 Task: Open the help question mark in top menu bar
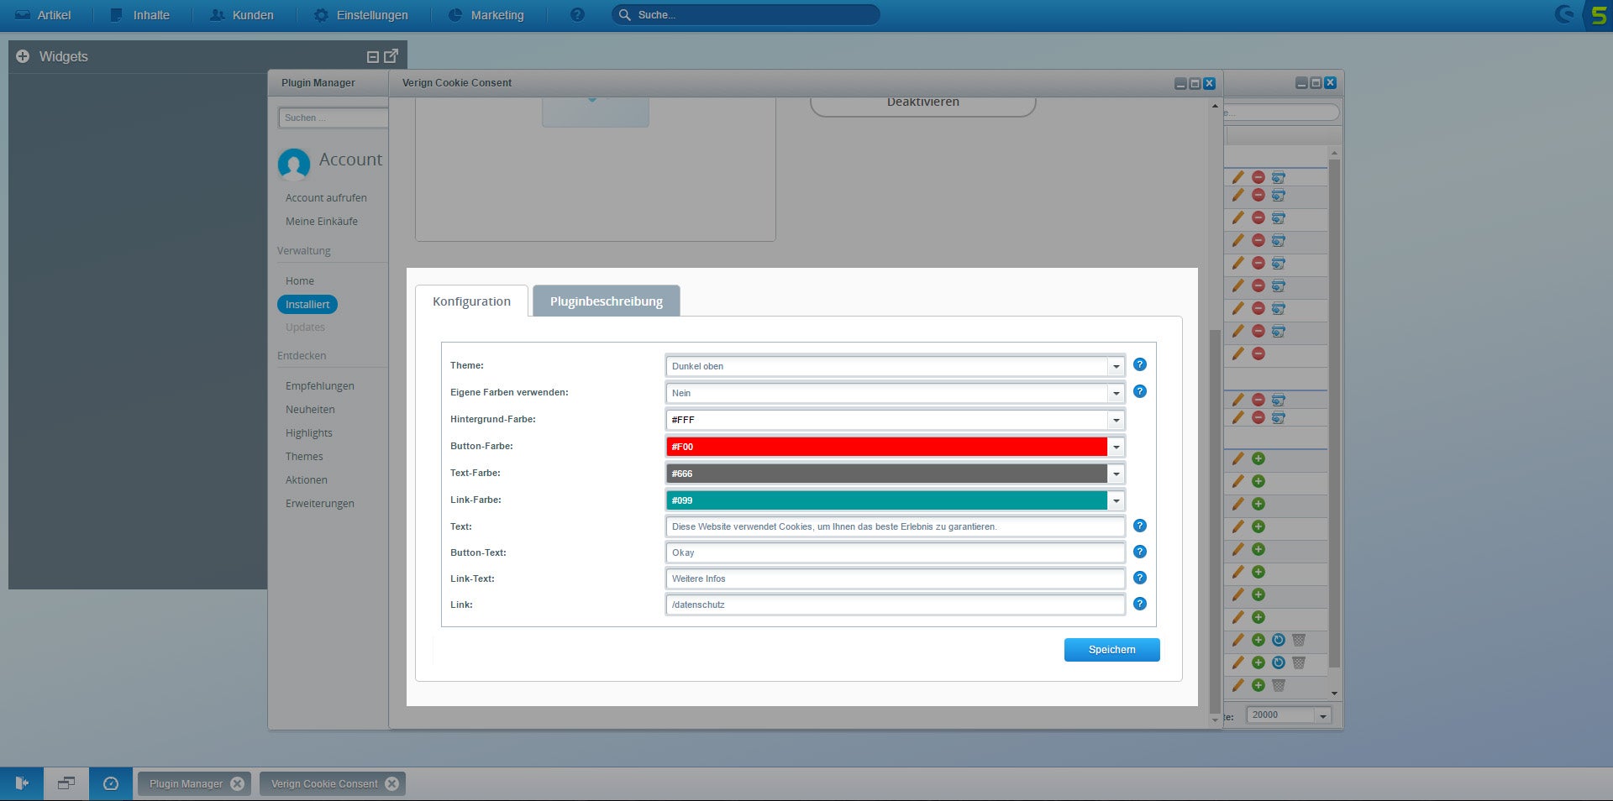577,15
